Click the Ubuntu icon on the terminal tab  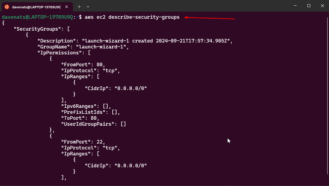(7, 7)
